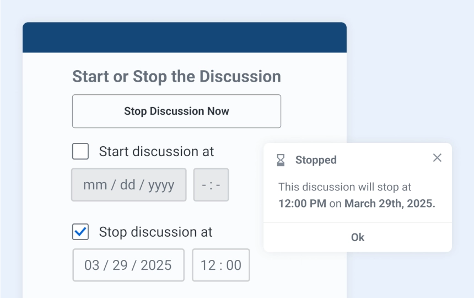Click the 'Stop discussion at' label text
Image resolution: width=474 pixels, height=298 pixels.
(x=155, y=232)
